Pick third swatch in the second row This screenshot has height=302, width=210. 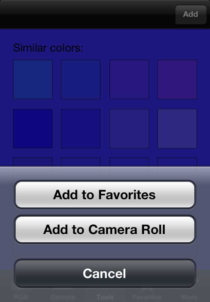point(129,129)
